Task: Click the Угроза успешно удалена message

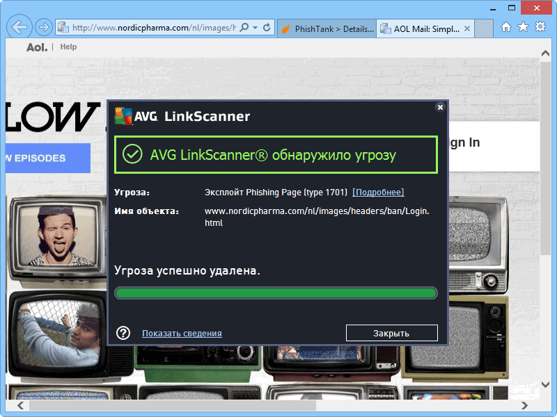Action: pyautogui.click(x=187, y=270)
